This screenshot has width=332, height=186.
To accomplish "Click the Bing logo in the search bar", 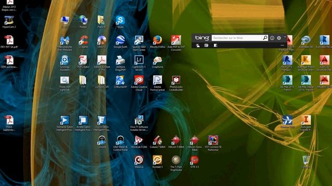I will pos(202,38).
